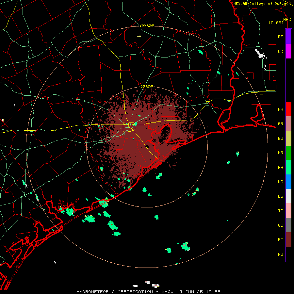The height and width of the screenshot is (294, 294).
Task: Click the IC legend label
Action: [280, 211]
